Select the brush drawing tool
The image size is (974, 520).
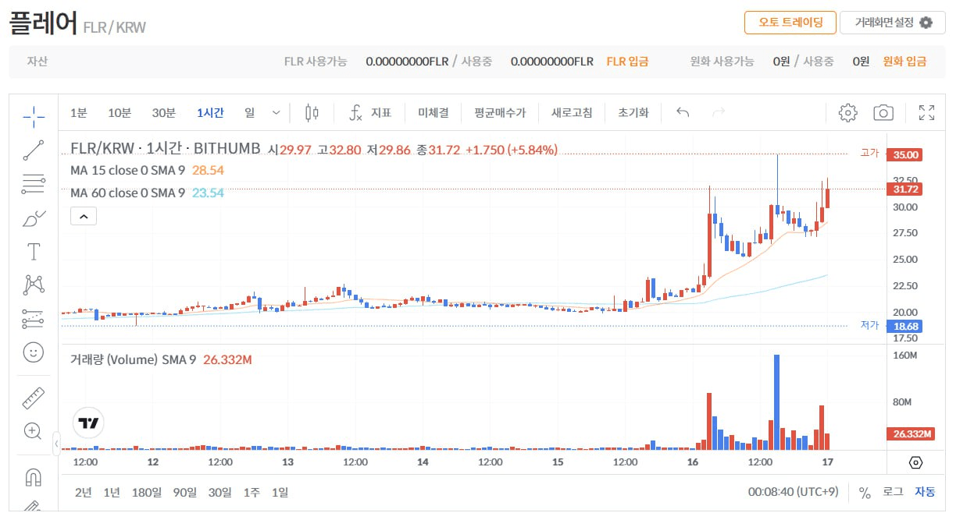click(x=34, y=218)
